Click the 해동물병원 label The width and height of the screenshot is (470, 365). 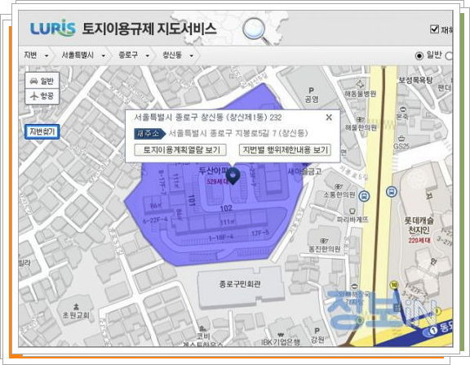point(361,94)
